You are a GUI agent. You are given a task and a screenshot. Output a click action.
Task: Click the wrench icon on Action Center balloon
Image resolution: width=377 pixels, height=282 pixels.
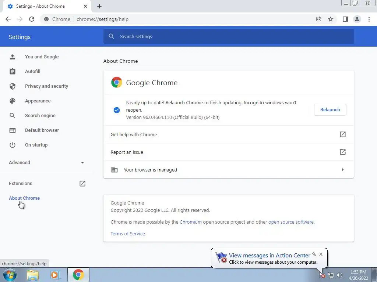click(314, 254)
